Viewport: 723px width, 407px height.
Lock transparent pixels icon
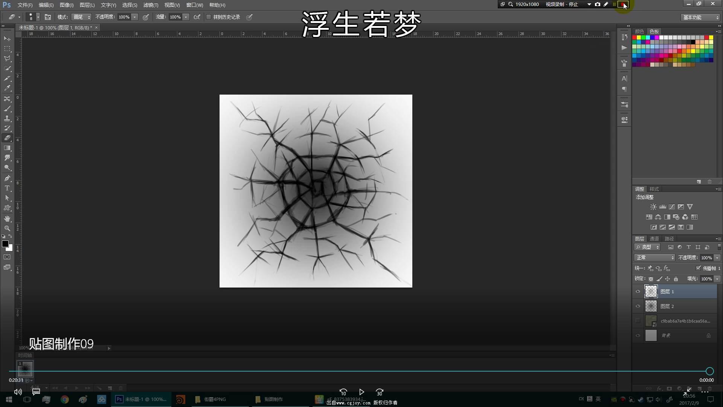pos(651,279)
